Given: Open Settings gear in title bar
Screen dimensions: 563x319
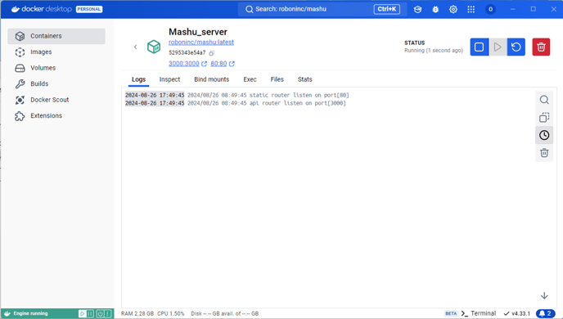Looking at the screenshot, I should 453,9.
